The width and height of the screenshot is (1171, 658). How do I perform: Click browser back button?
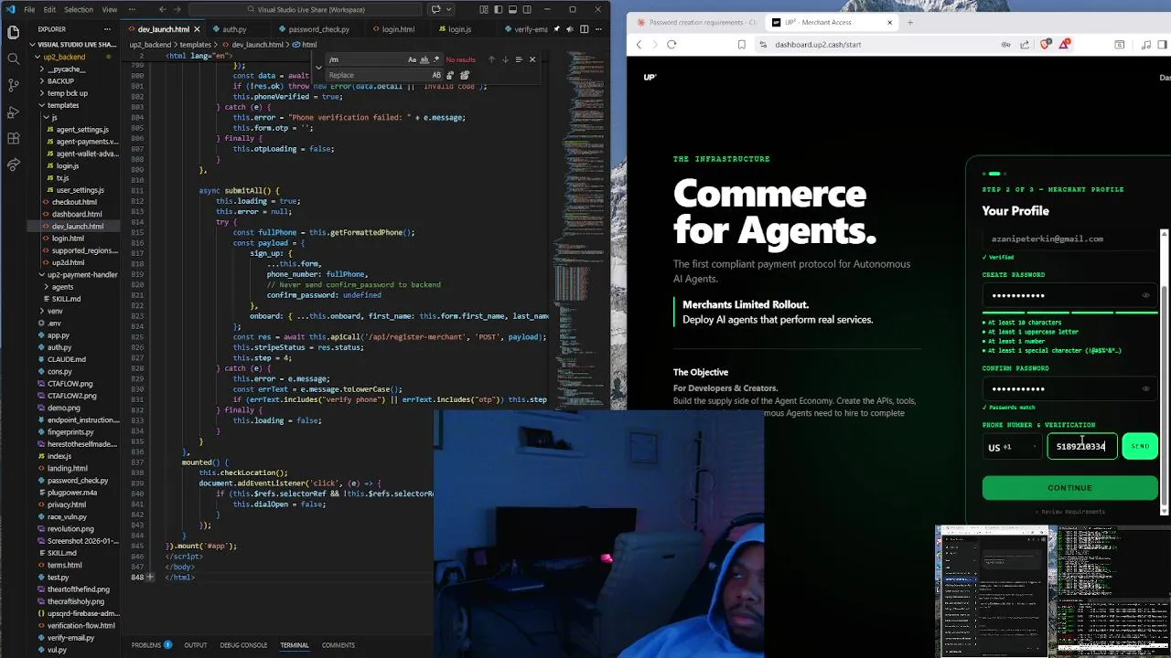639,44
